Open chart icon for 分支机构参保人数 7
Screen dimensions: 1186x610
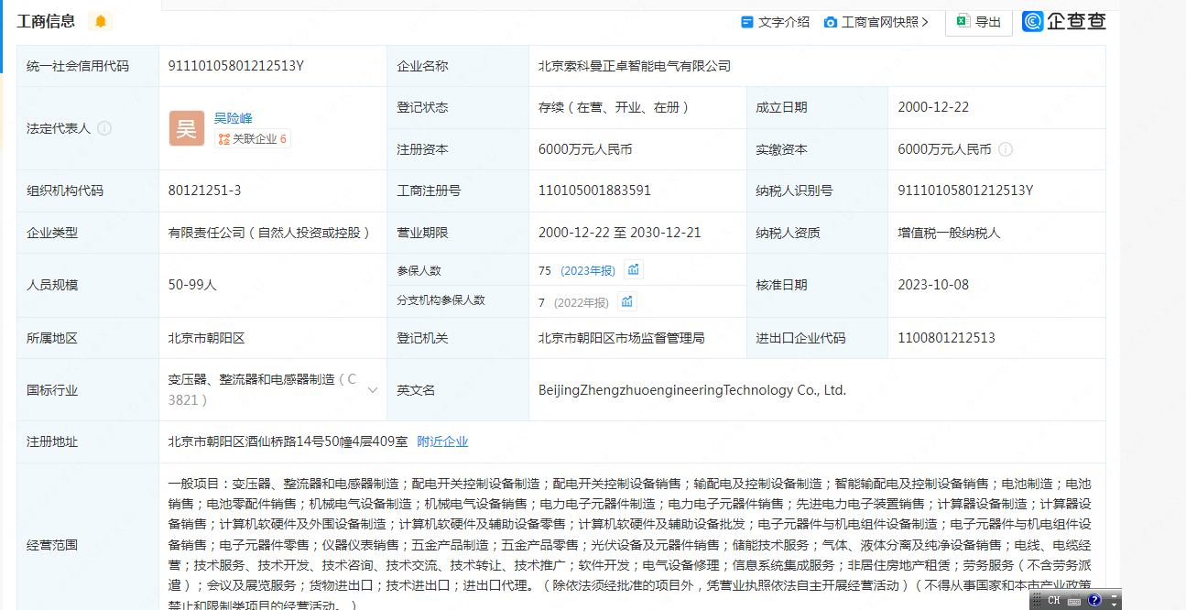tap(627, 301)
